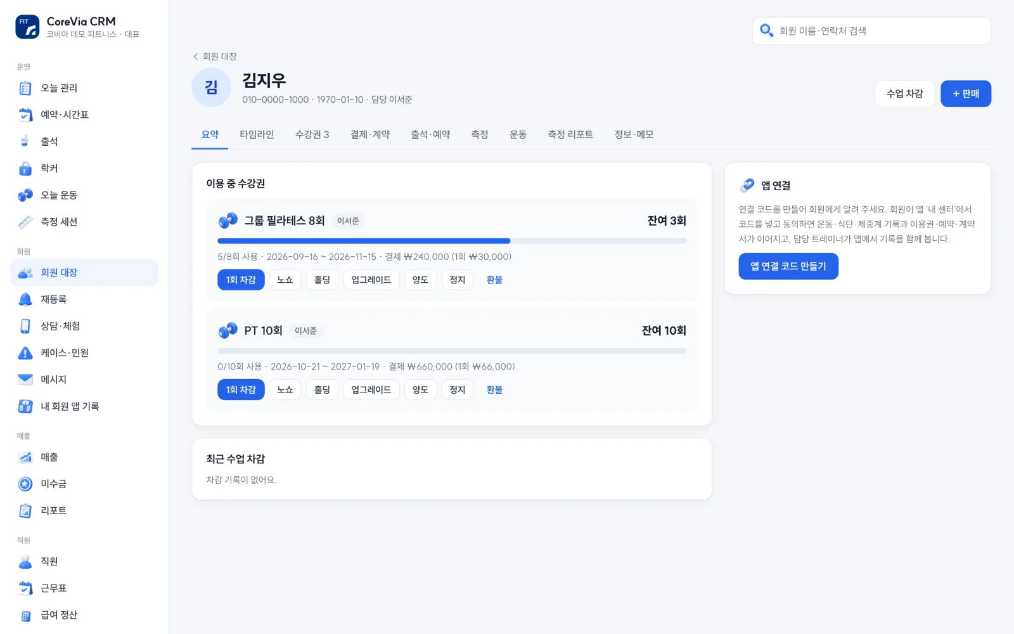This screenshot has width=1014, height=634.
Task: Open 오늘 관리 clipboard icon in sidebar
Action: click(x=25, y=88)
